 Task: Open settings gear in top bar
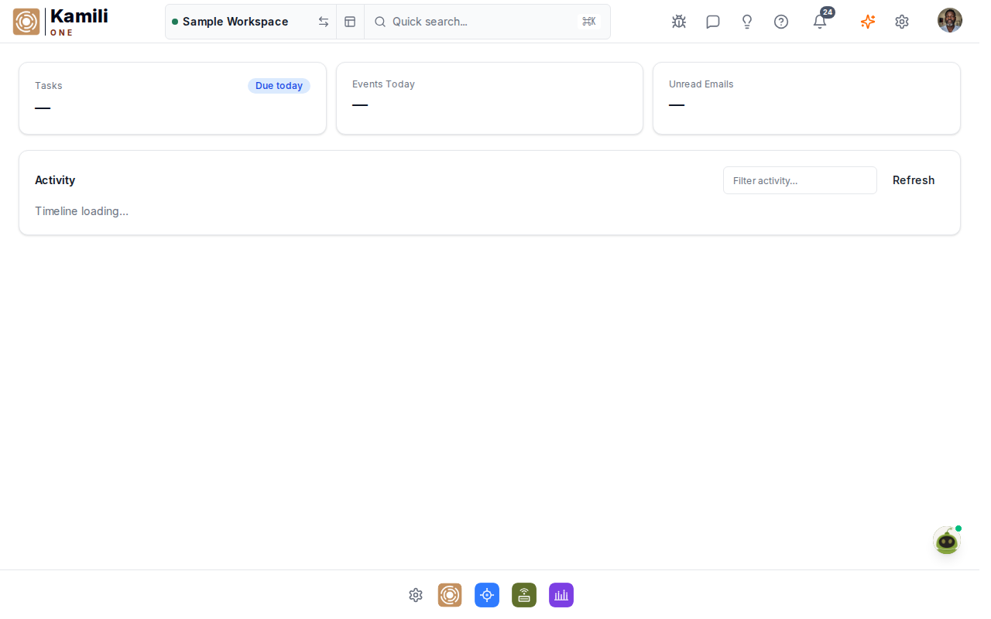tap(902, 22)
